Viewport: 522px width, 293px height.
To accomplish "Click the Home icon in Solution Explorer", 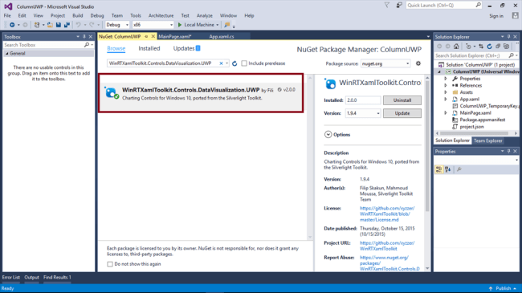I will (456, 47).
